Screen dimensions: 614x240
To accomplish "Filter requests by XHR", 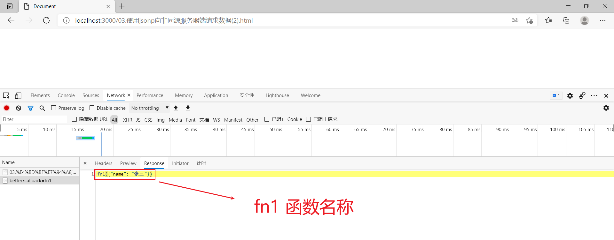I will [x=128, y=120].
